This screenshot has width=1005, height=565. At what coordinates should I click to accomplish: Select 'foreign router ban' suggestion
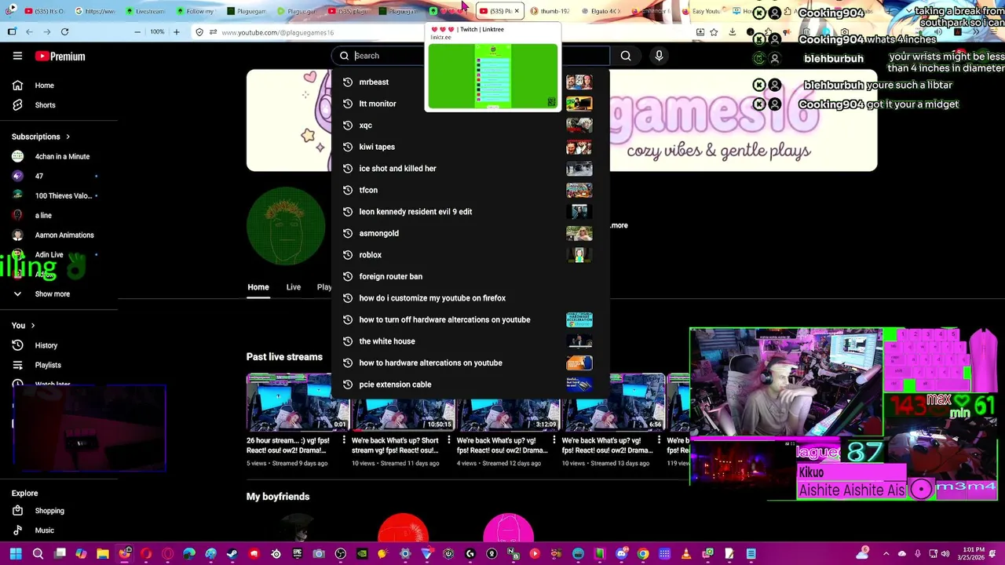[x=470, y=276]
